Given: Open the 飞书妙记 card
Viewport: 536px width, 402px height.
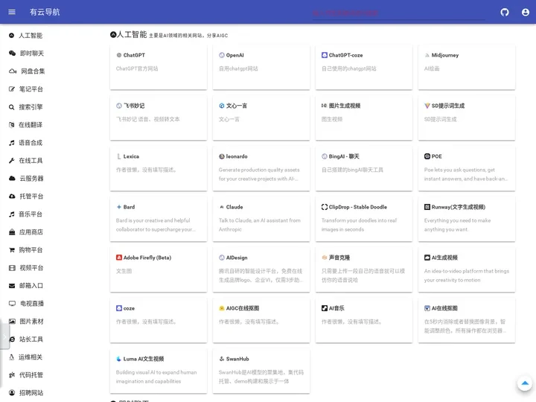Looking at the screenshot, I should coord(159,118).
